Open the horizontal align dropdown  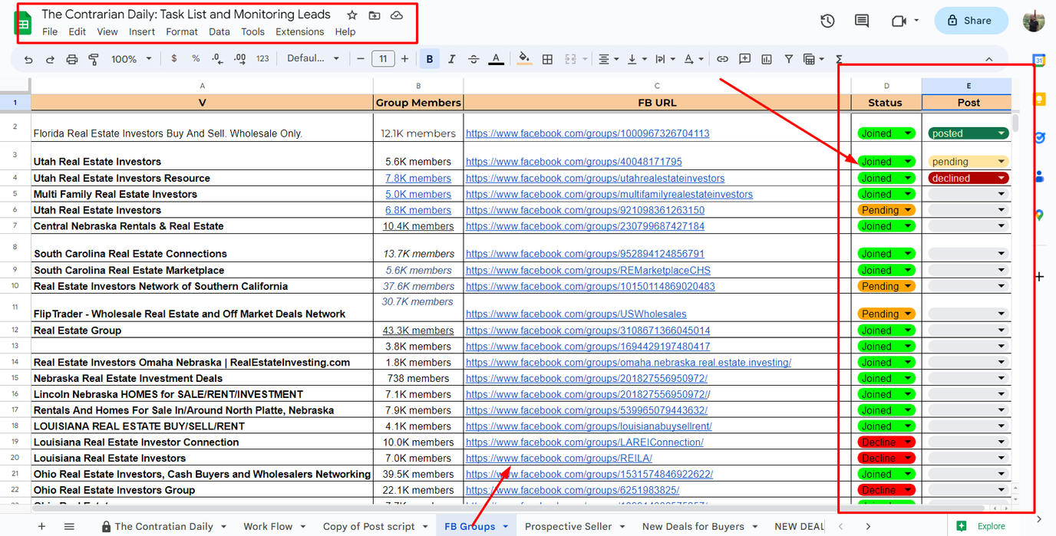click(609, 59)
